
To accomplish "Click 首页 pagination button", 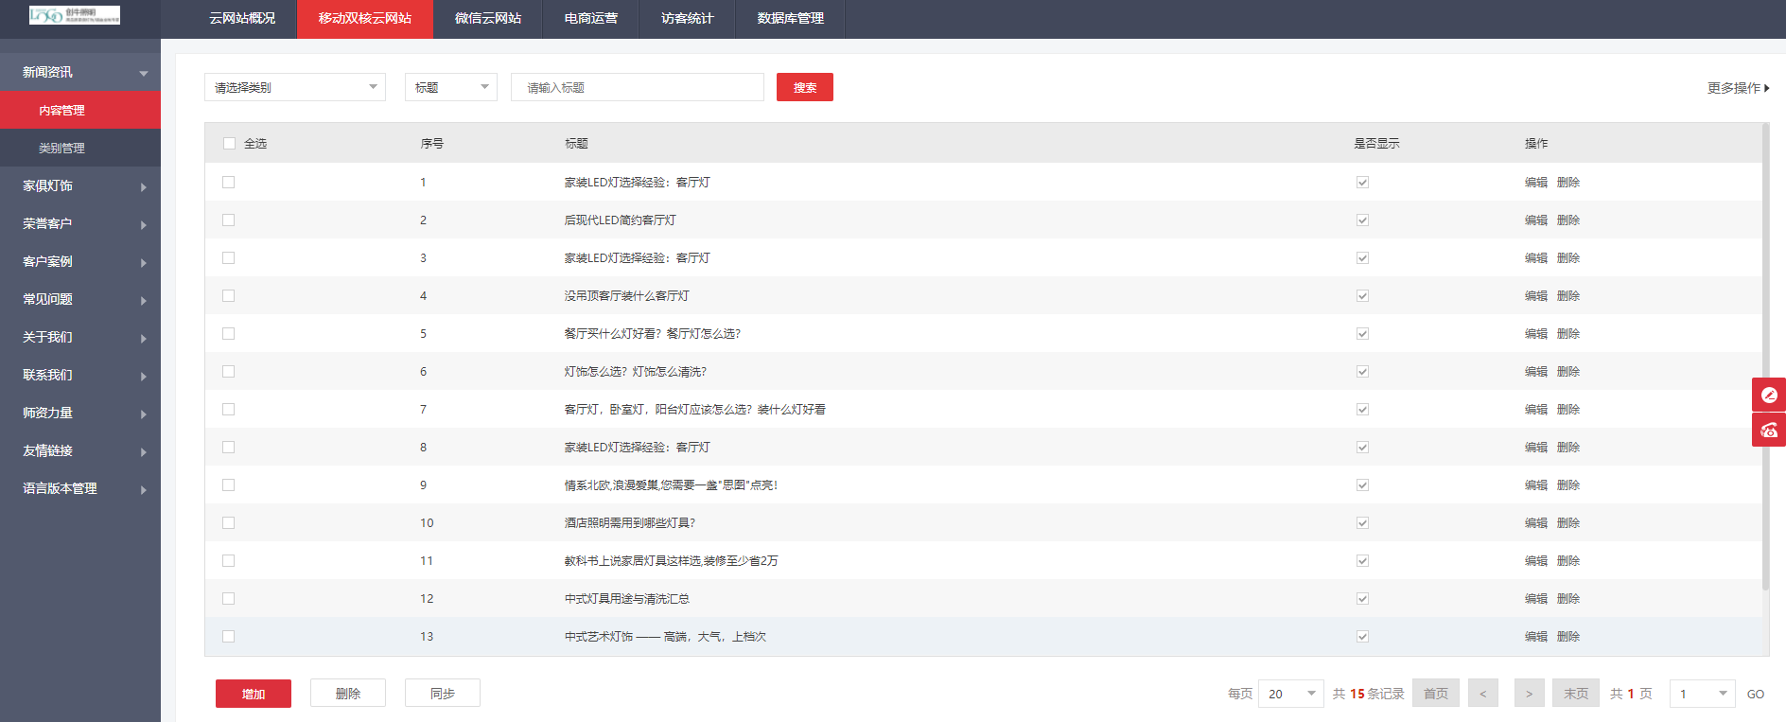I will (x=1436, y=693).
